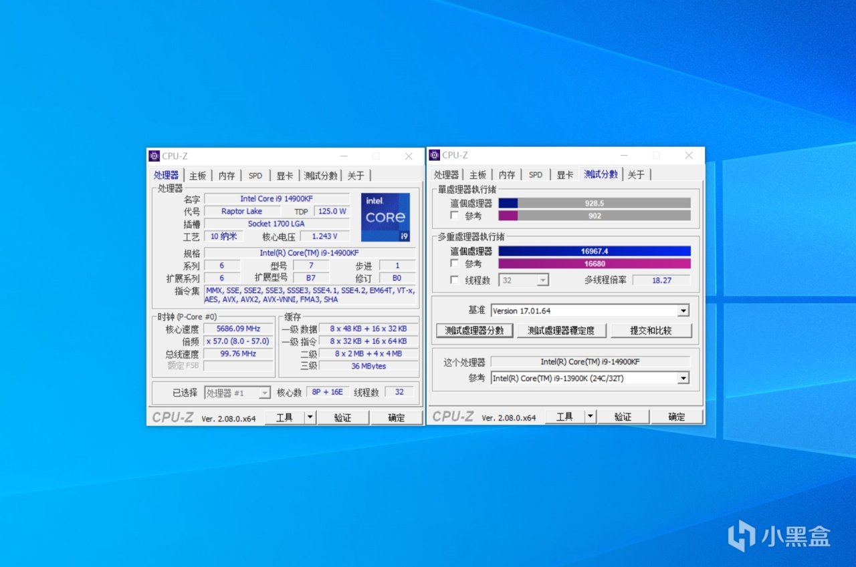Close the CPU-Z benchmark window
Screen dimensions: 856x567
[x=689, y=155]
